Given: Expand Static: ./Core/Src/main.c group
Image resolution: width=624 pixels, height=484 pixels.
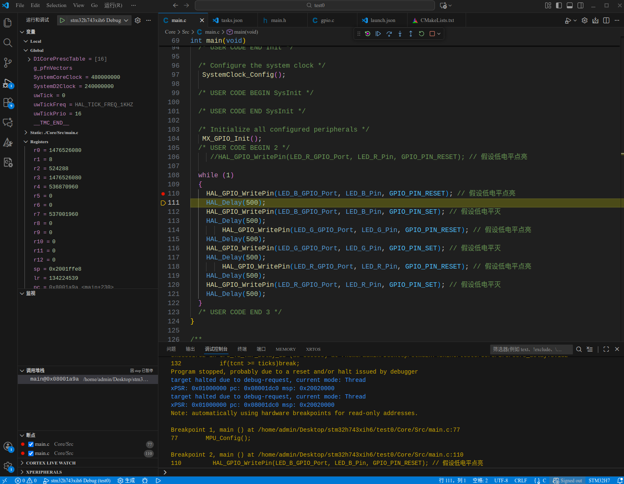Looking at the screenshot, I should point(26,132).
